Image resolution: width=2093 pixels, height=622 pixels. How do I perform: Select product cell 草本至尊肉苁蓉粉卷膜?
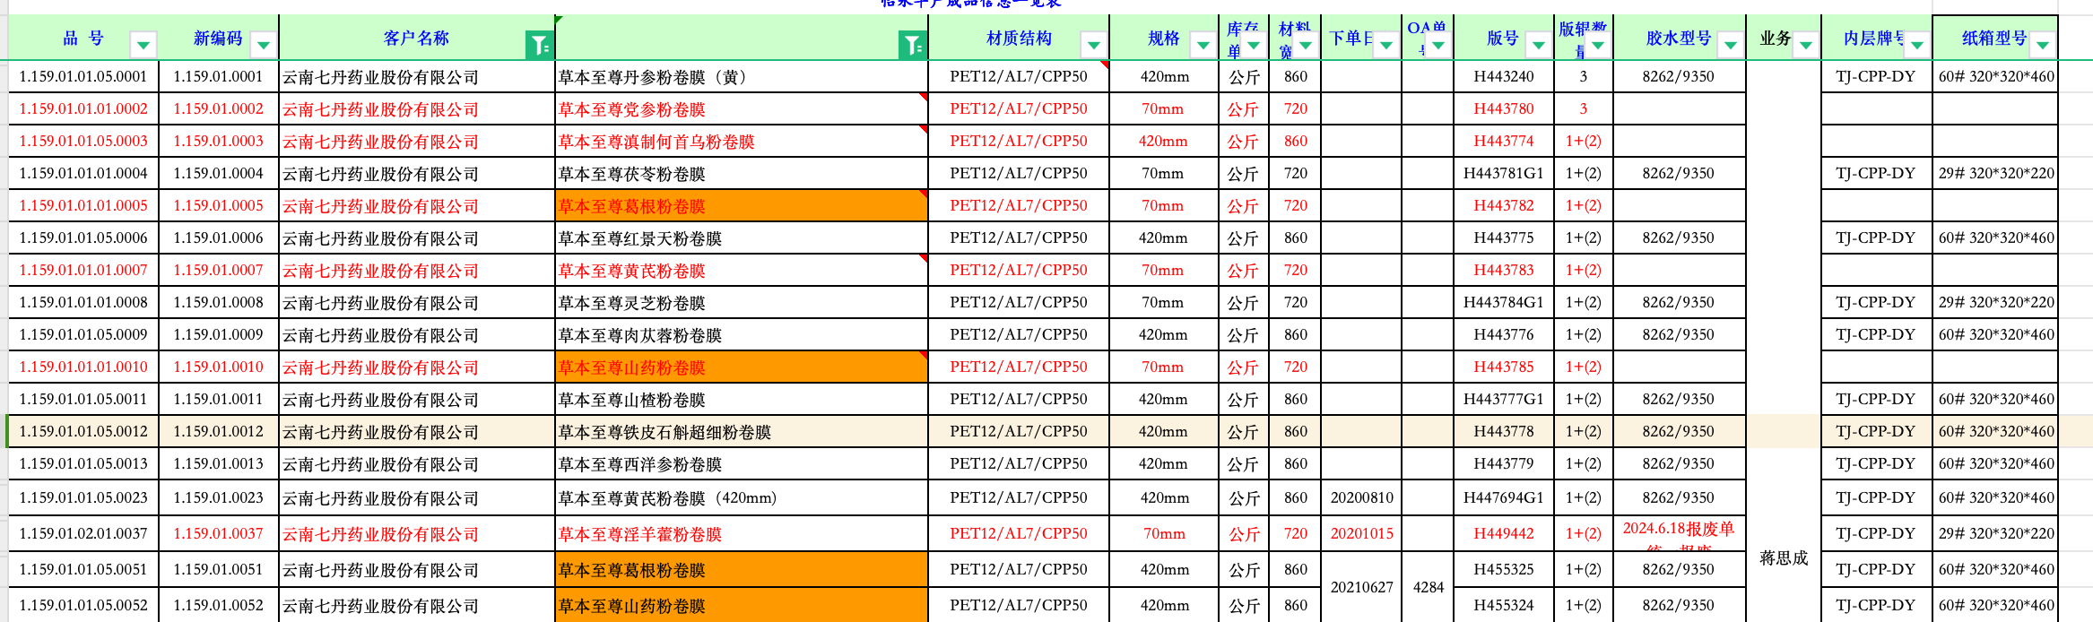(x=742, y=335)
